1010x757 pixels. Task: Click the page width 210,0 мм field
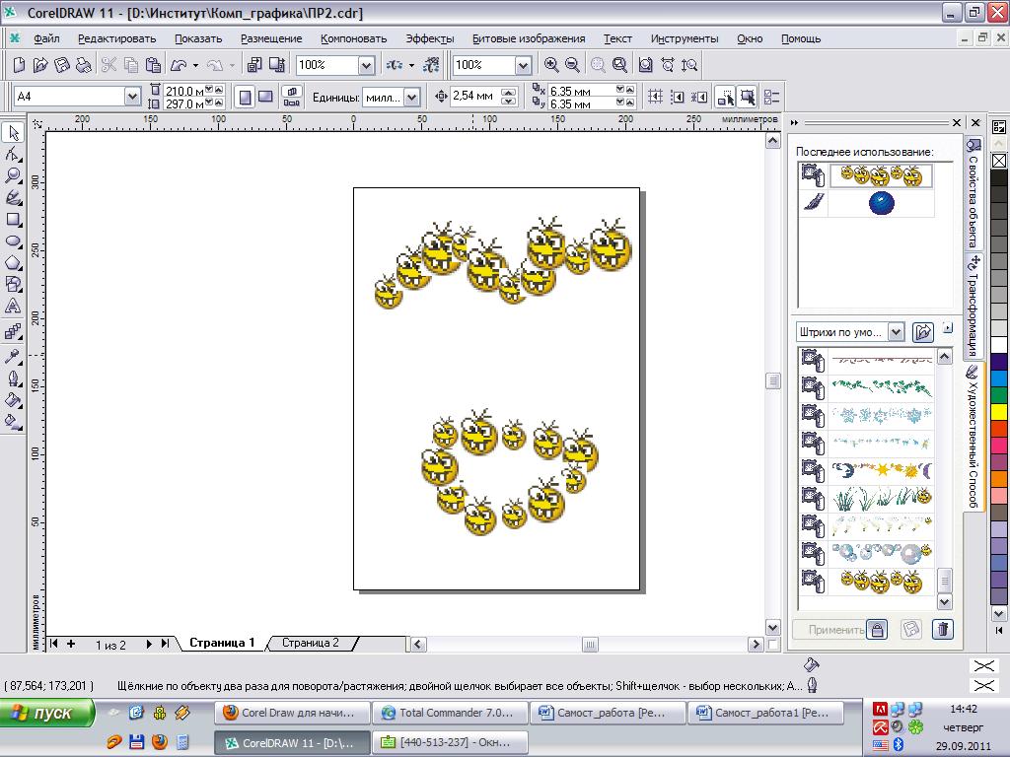184,91
